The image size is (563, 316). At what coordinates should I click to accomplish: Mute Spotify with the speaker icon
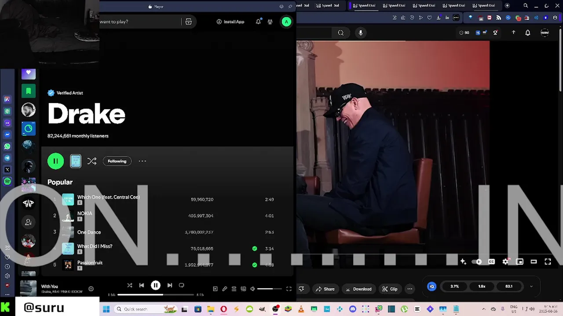[252, 289]
